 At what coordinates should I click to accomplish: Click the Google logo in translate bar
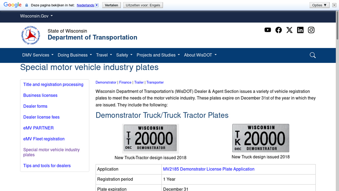(13, 5)
